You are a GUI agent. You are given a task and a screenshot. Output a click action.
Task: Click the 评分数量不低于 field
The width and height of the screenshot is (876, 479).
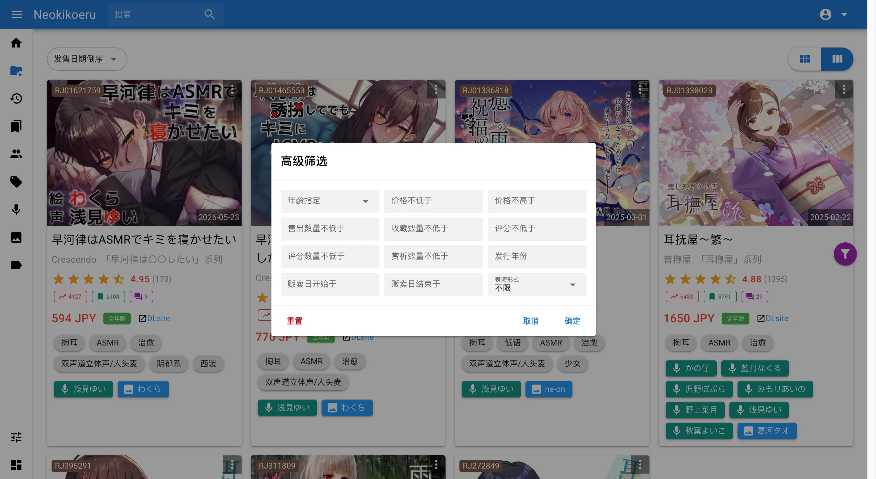(330, 257)
